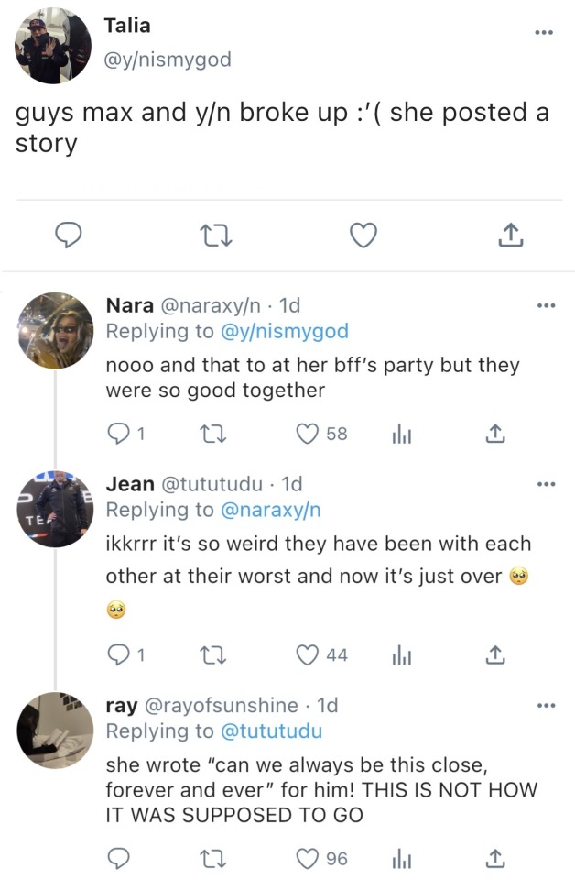The width and height of the screenshot is (575, 880).
Task: Open Talia's profile picture
Action: coord(54,44)
